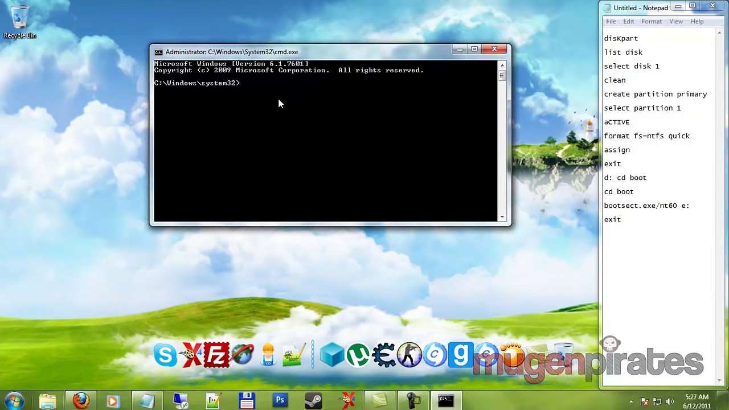Image resolution: width=729 pixels, height=410 pixels.
Task: Click the network tray icon
Action: [657, 401]
